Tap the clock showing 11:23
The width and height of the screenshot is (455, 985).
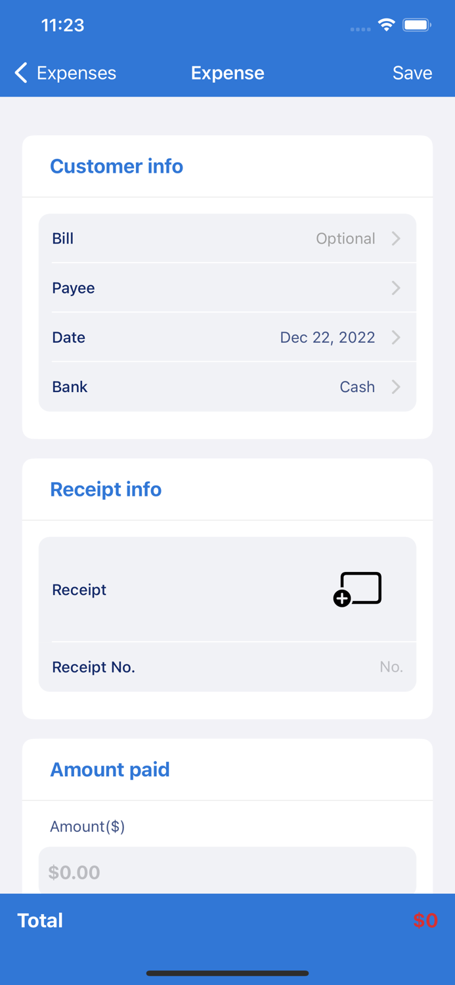click(63, 25)
